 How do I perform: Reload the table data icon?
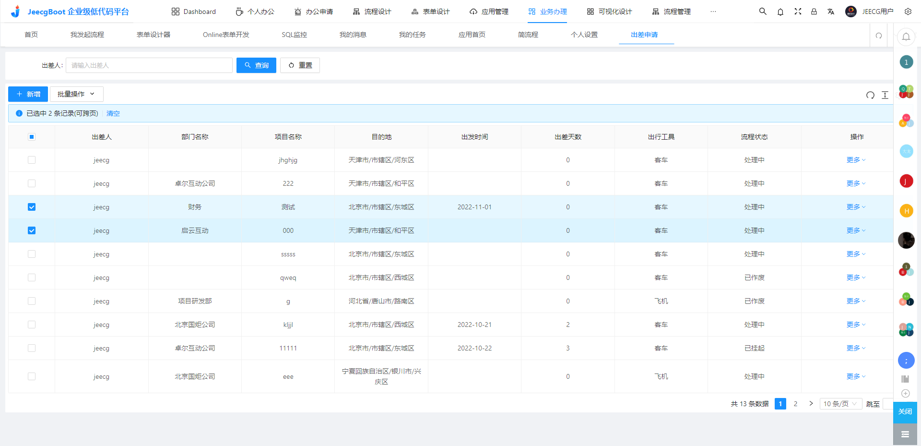870,95
